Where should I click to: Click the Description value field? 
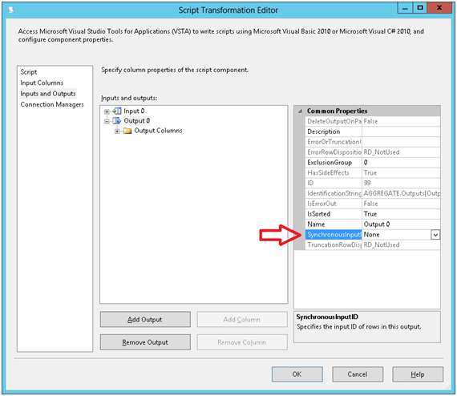401,131
